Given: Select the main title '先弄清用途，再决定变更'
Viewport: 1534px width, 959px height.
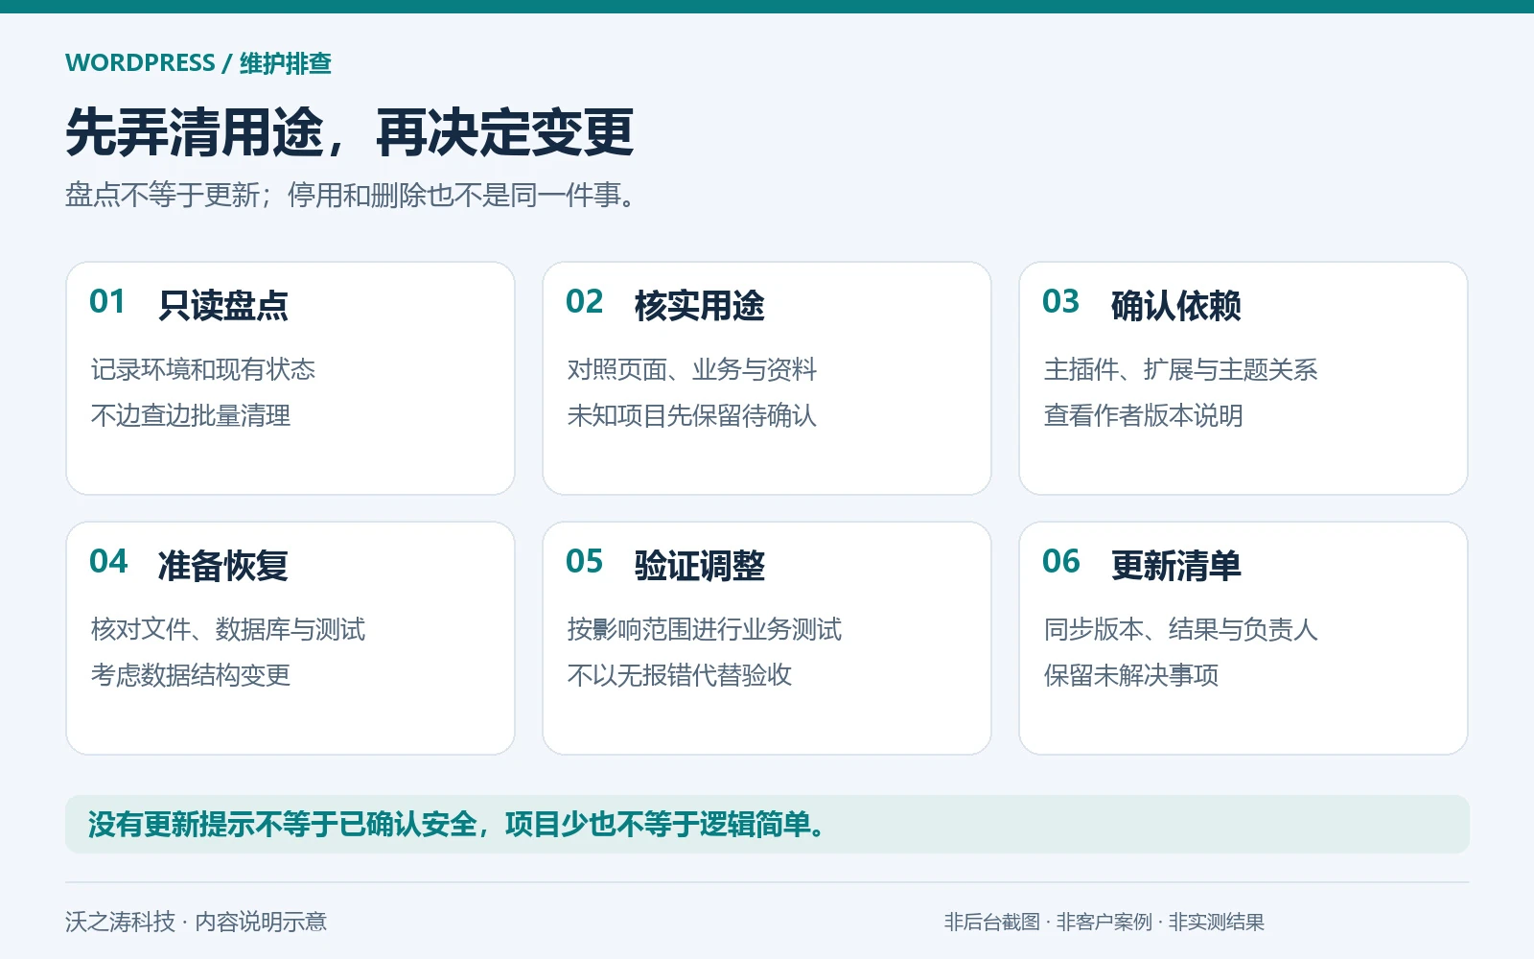Looking at the screenshot, I should 350,132.
